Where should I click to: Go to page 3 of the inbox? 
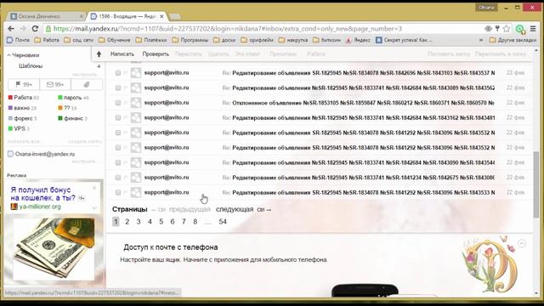139,222
